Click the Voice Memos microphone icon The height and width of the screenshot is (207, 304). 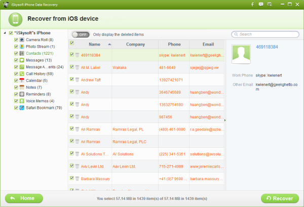(22, 101)
